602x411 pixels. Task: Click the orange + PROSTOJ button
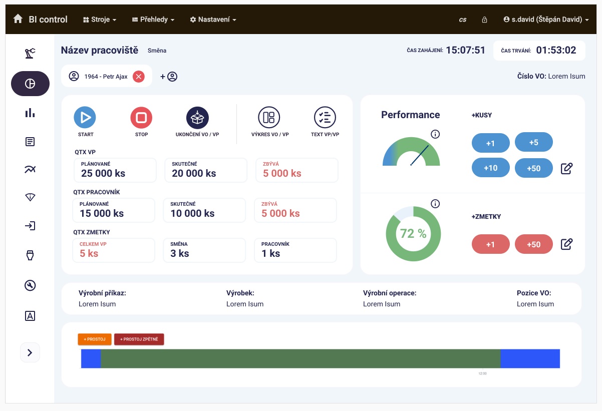click(x=95, y=339)
